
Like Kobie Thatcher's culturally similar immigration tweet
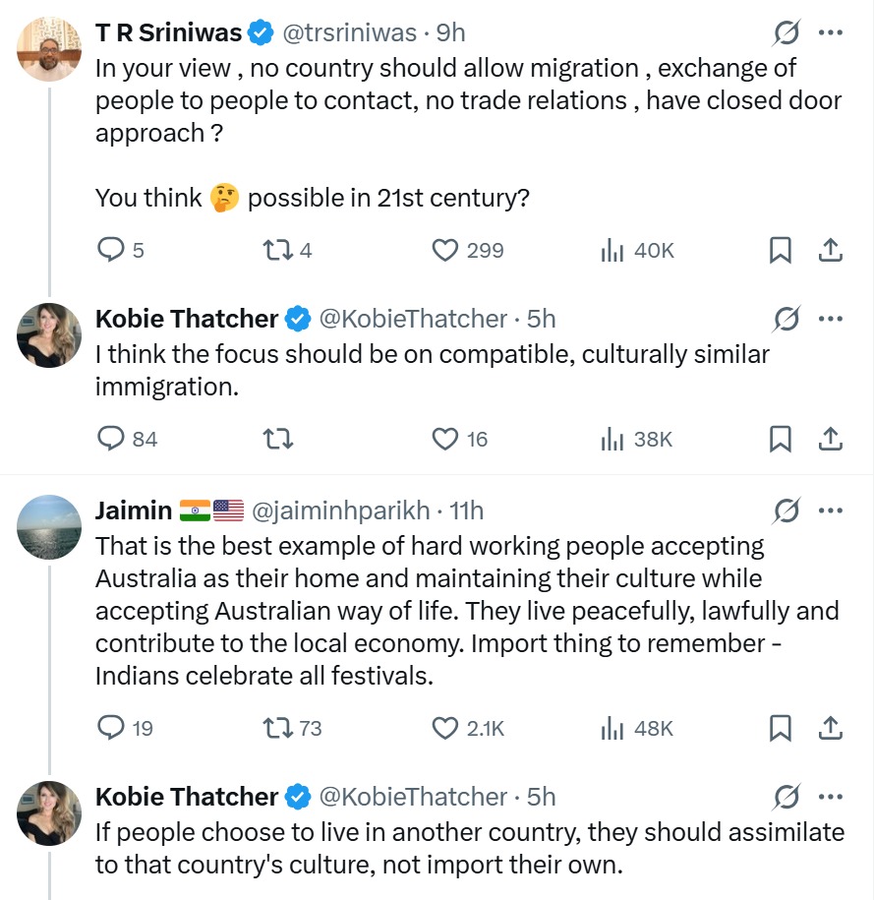click(x=446, y=439)
